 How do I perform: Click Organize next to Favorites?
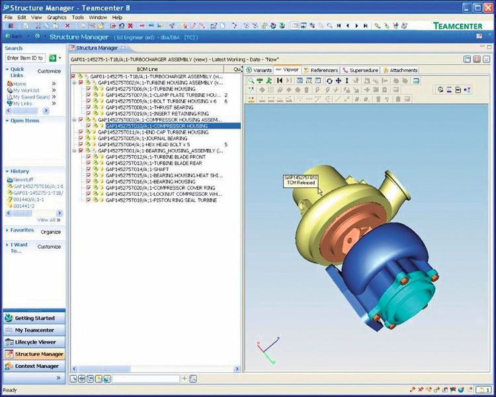coord(50,232)
